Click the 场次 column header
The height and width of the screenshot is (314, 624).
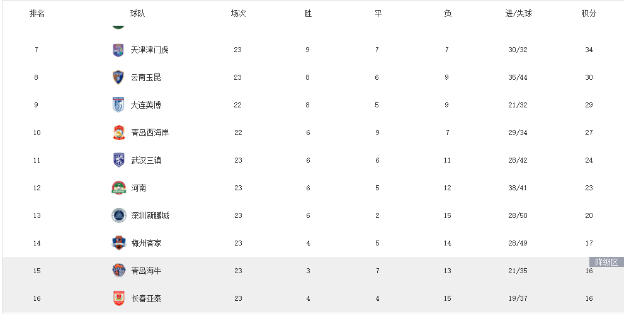tap(238, 13)
